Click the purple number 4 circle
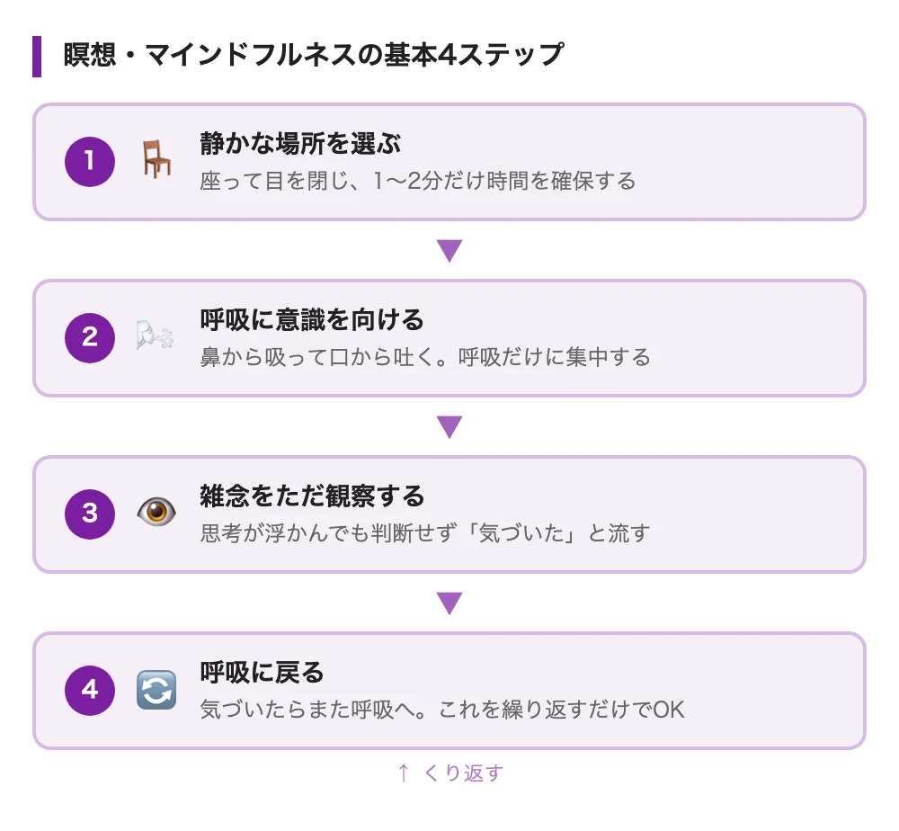899x831 pixels. pyautogui.click(x=90, y=690)
